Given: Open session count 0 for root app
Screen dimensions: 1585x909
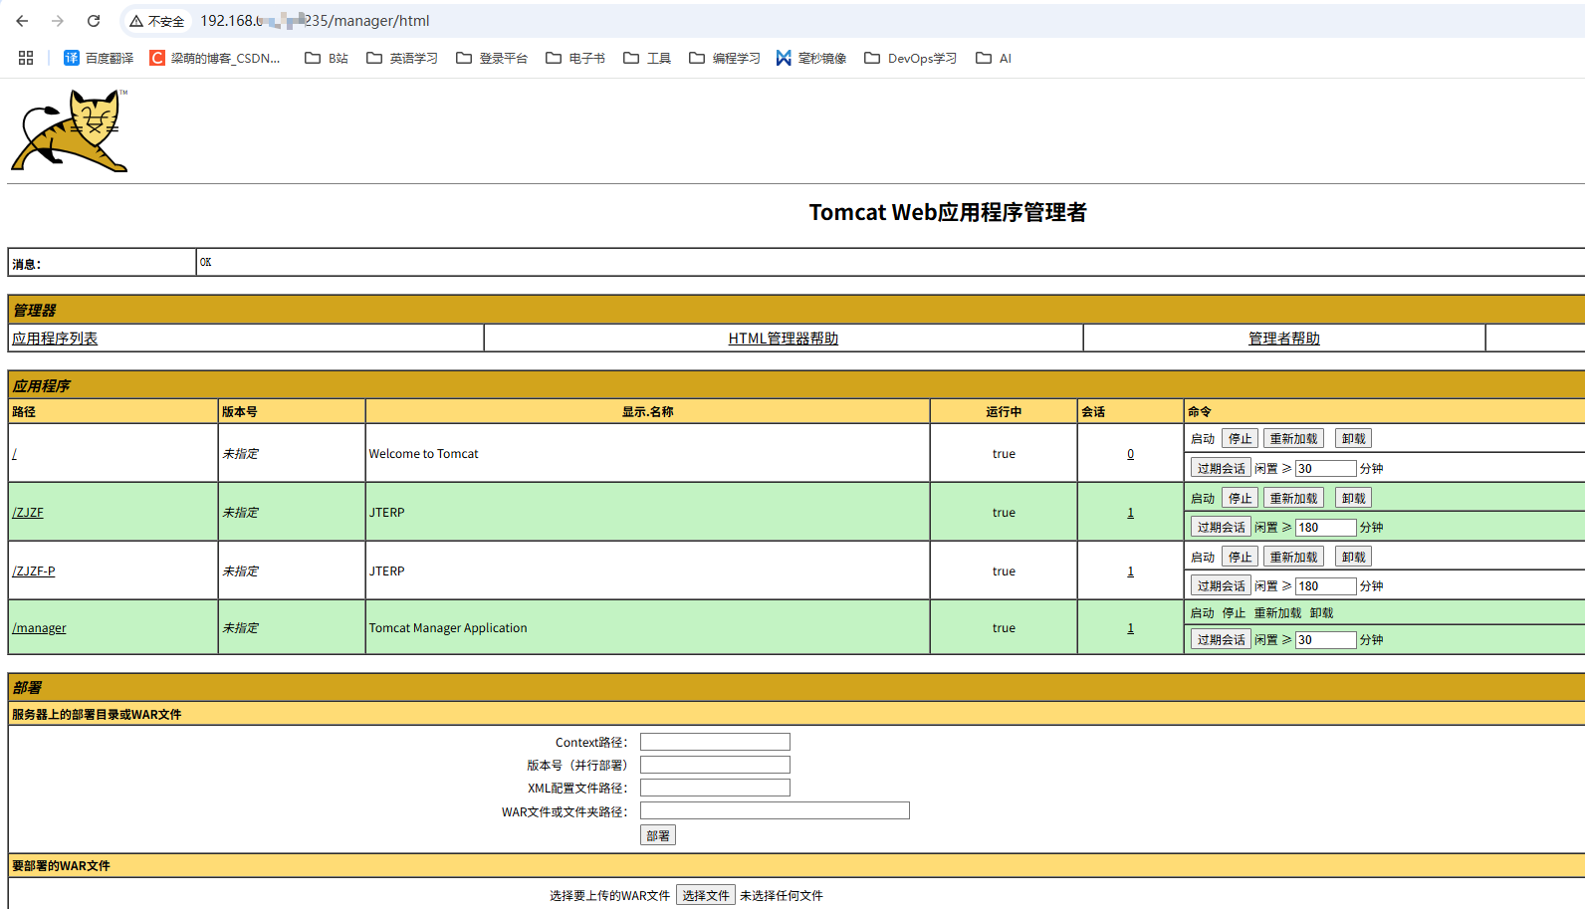Looking at the screenshot, I should coord(1130,454).
